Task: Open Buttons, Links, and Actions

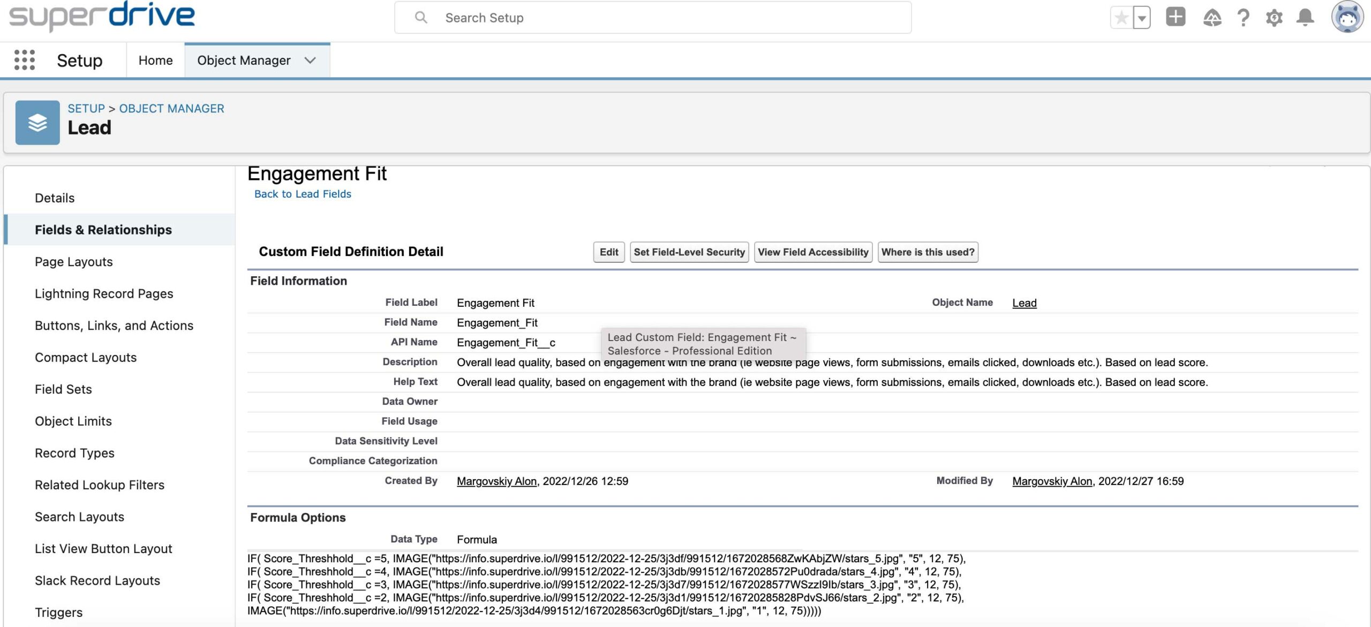Action: pos(114,326)
